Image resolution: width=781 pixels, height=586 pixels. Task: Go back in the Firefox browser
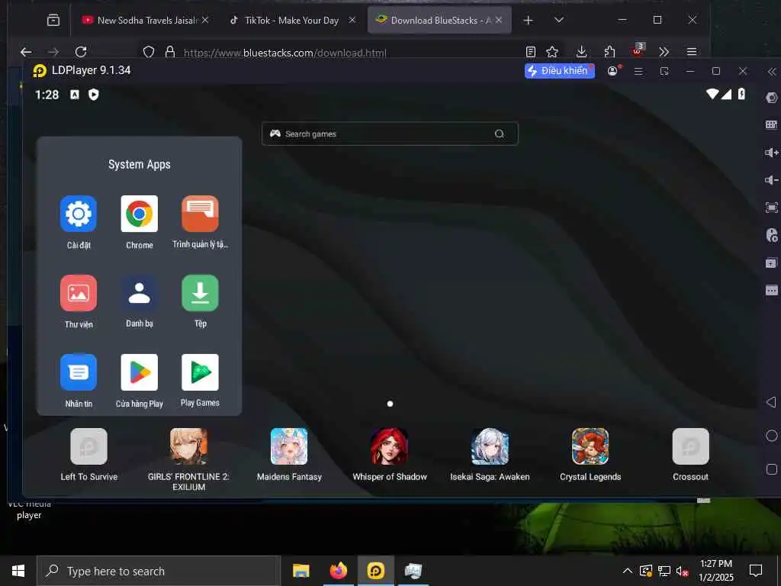[26, 52]
